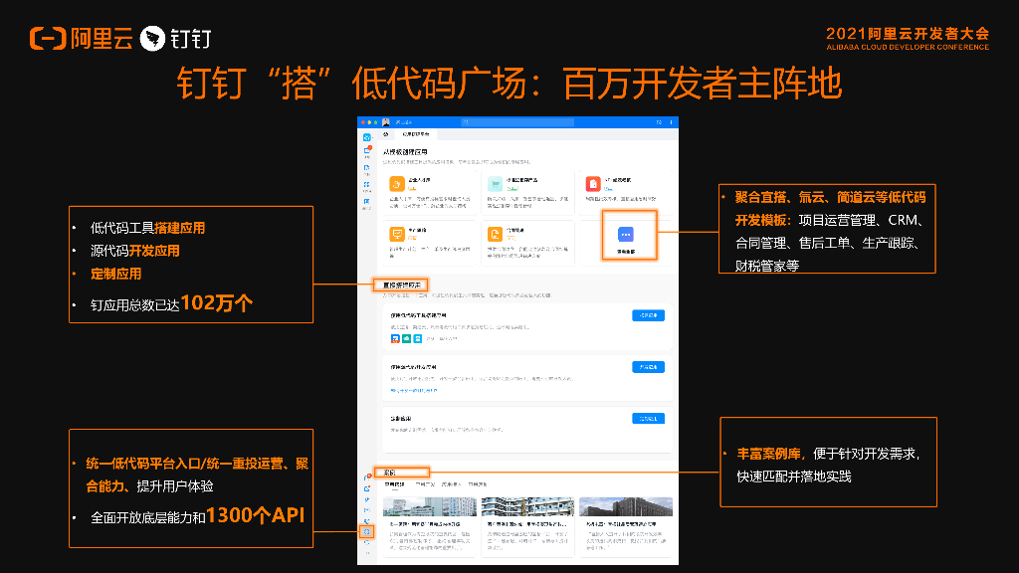1019x573 pixels.
Task: Click the small icon tab left of the active tab
Action: click(x=386, y=134)
